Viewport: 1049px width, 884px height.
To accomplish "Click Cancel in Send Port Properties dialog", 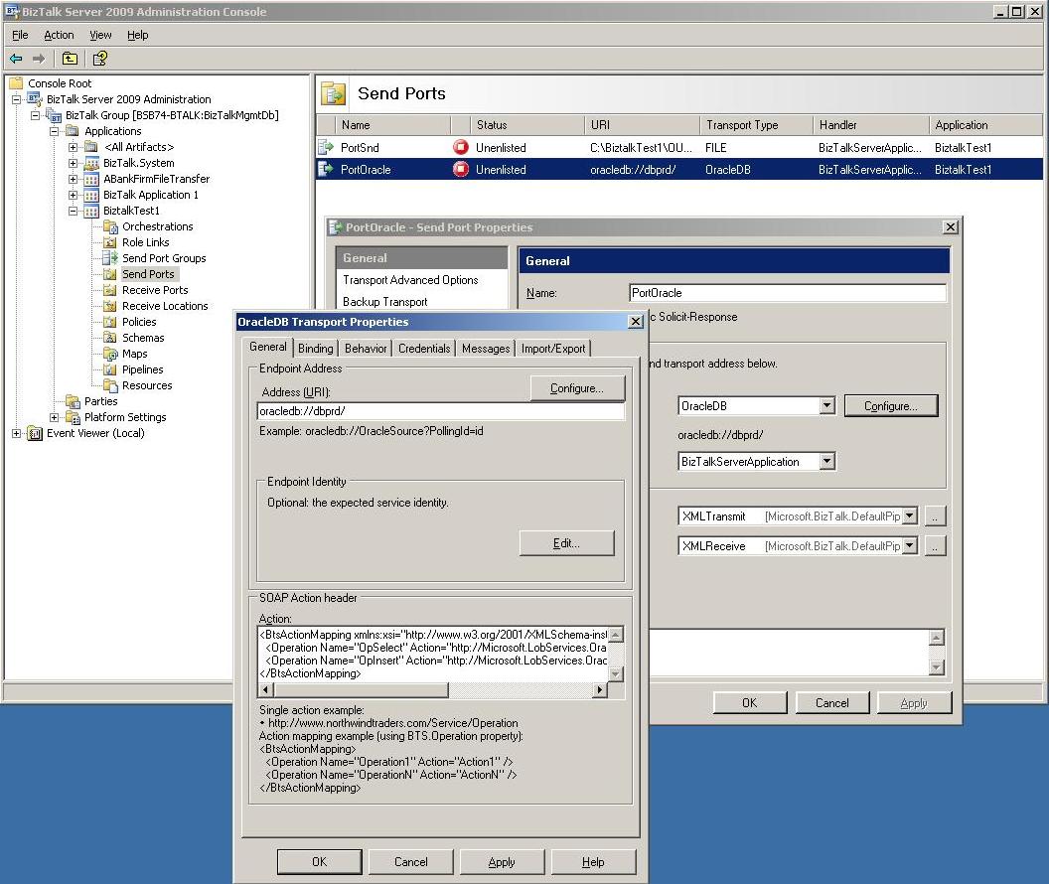I will (x=831, y=703).
